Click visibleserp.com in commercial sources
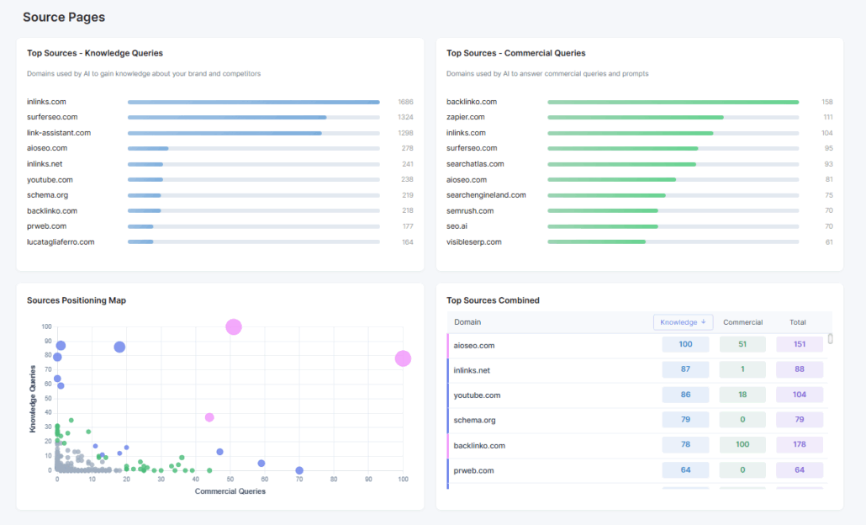Image resolution: width=866 pixels, height=525 pixels. coord(474,242)
